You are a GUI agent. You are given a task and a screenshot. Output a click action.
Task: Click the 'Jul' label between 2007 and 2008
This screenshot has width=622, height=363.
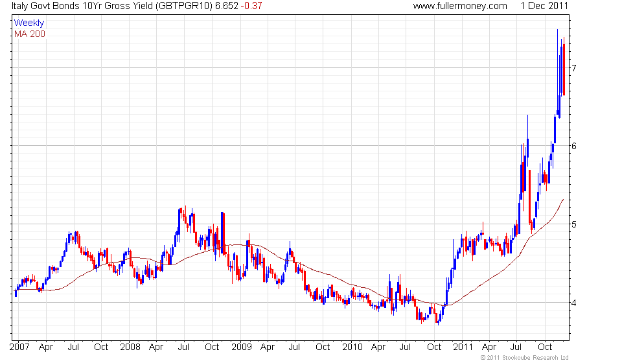tap(73, 347)
